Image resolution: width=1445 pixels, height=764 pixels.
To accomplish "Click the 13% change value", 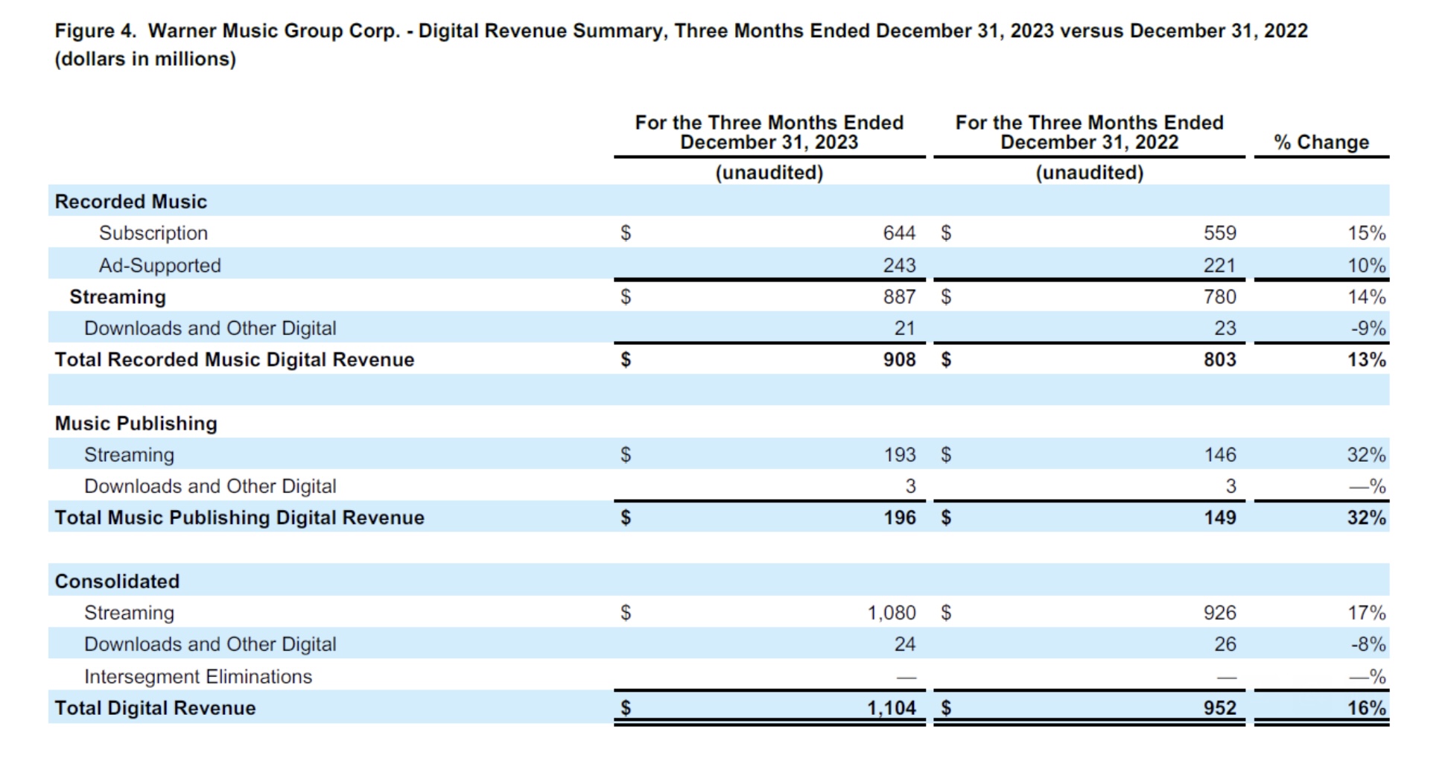I will [x=1367, y=360].
